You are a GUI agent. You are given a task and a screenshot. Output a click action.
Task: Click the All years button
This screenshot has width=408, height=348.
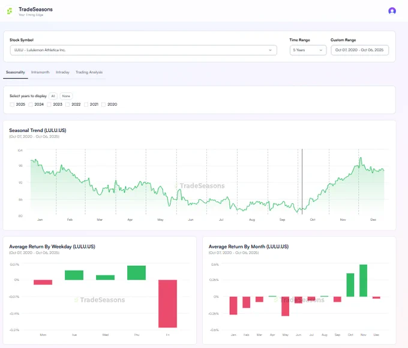[x=53, y=96]
